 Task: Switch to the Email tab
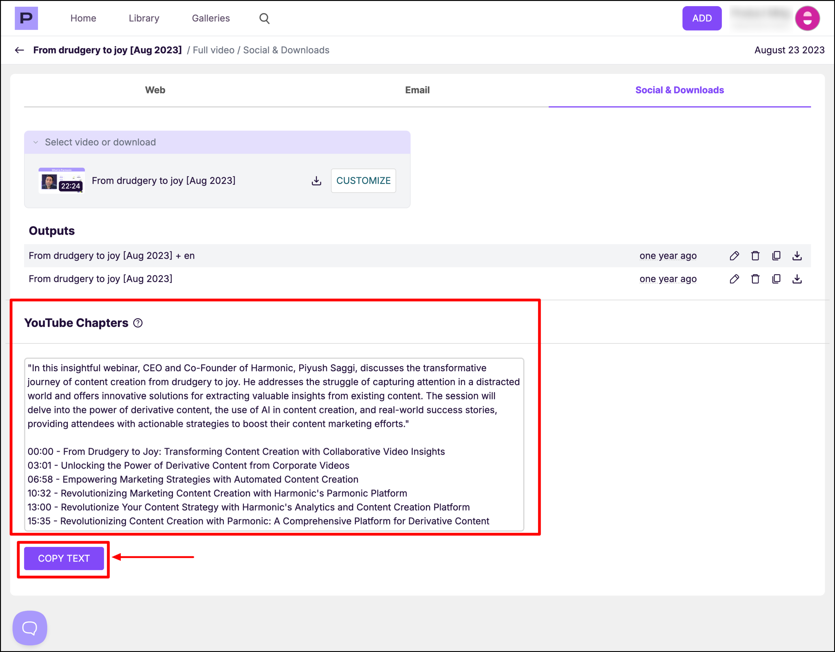pos(417,90)
